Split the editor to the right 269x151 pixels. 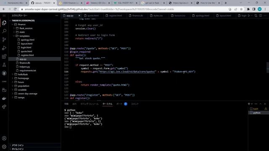click(261, 16)
